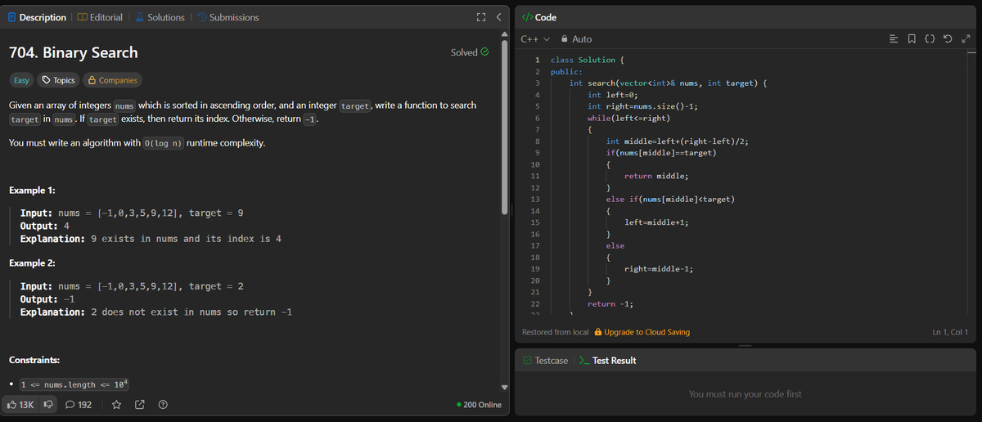Toggle the Auto lock setting
Screen dimensions: 982x422
576,39
